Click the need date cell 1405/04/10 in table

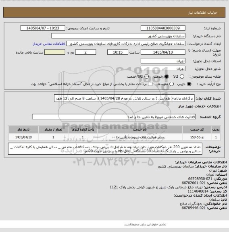point(23,137)
